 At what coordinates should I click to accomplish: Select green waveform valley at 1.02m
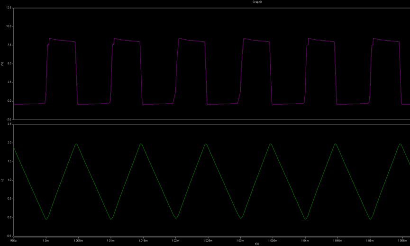pos(176,219)
